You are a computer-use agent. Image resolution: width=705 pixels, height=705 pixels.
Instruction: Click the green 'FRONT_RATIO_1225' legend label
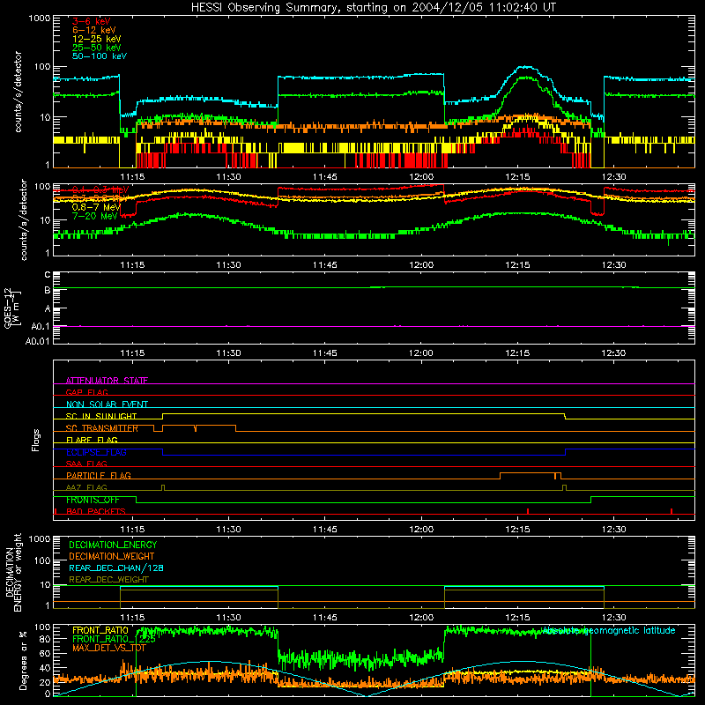(x=114, y=639)
